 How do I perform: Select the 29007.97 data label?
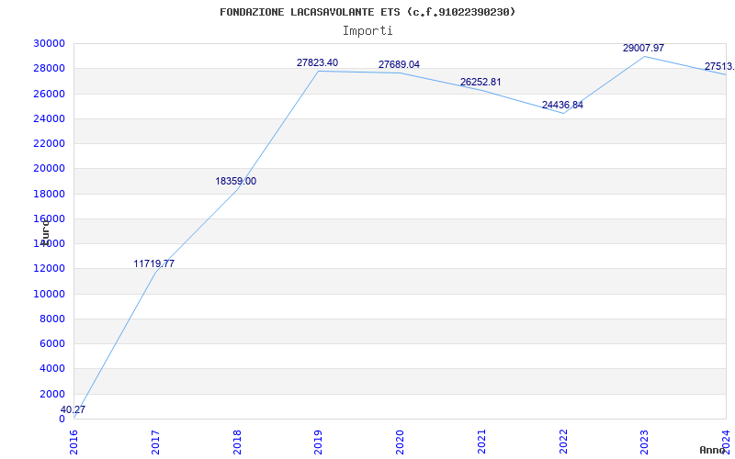coord(644,48)
